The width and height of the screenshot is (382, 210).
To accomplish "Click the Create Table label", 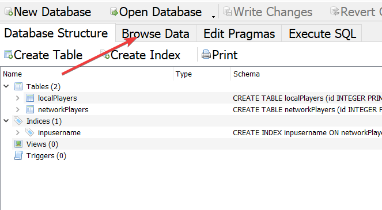I will coord(48,55).
